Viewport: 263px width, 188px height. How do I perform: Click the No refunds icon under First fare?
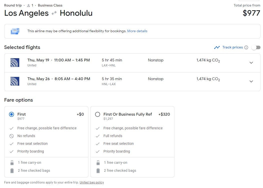pyautogui.click(x=12, y=136)
